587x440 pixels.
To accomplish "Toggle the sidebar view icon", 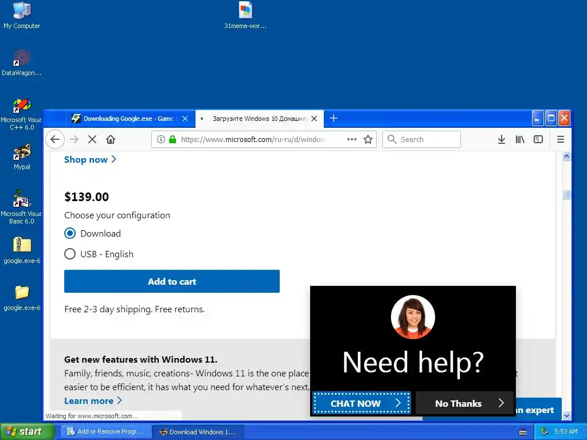I will click(538, 140).
